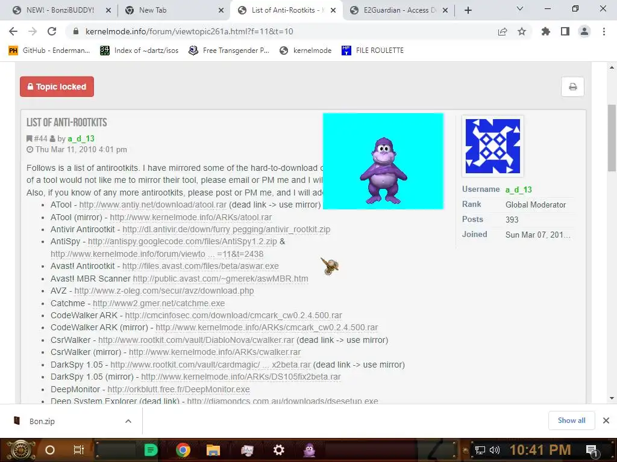
Task: Click the a_d_13 blue avatar image
Action: click(x=493, y=146)
